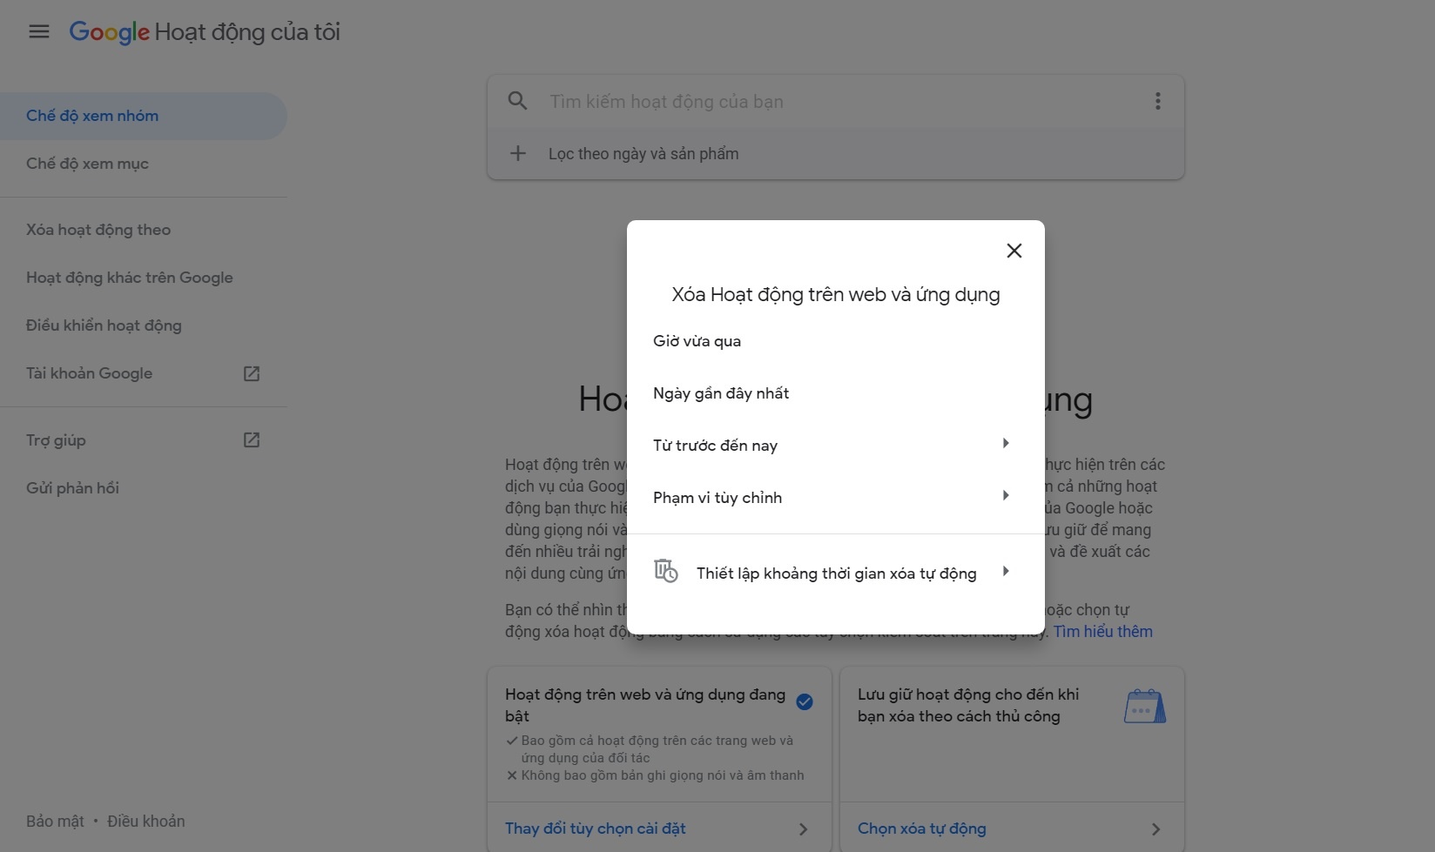Screen dimensions: 1435x852
Task: Expand Thiết lập khoảng thời gian xóa tự động
Action: pyautogui.click(x=835, y=573)
